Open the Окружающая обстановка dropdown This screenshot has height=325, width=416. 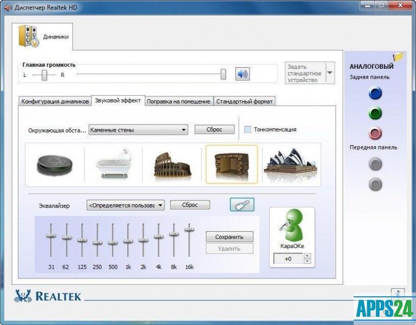click(138, 130)
